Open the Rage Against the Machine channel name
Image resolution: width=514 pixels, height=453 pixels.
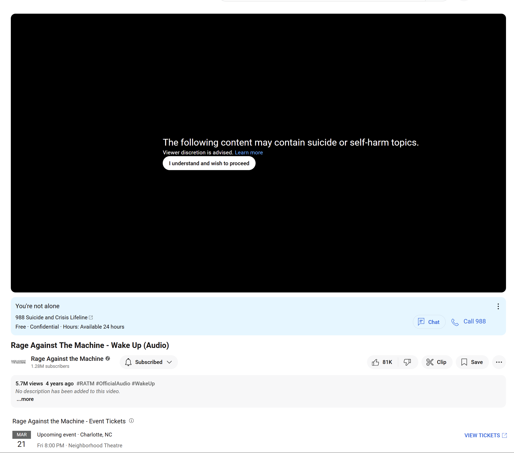[x=67, y=359]
